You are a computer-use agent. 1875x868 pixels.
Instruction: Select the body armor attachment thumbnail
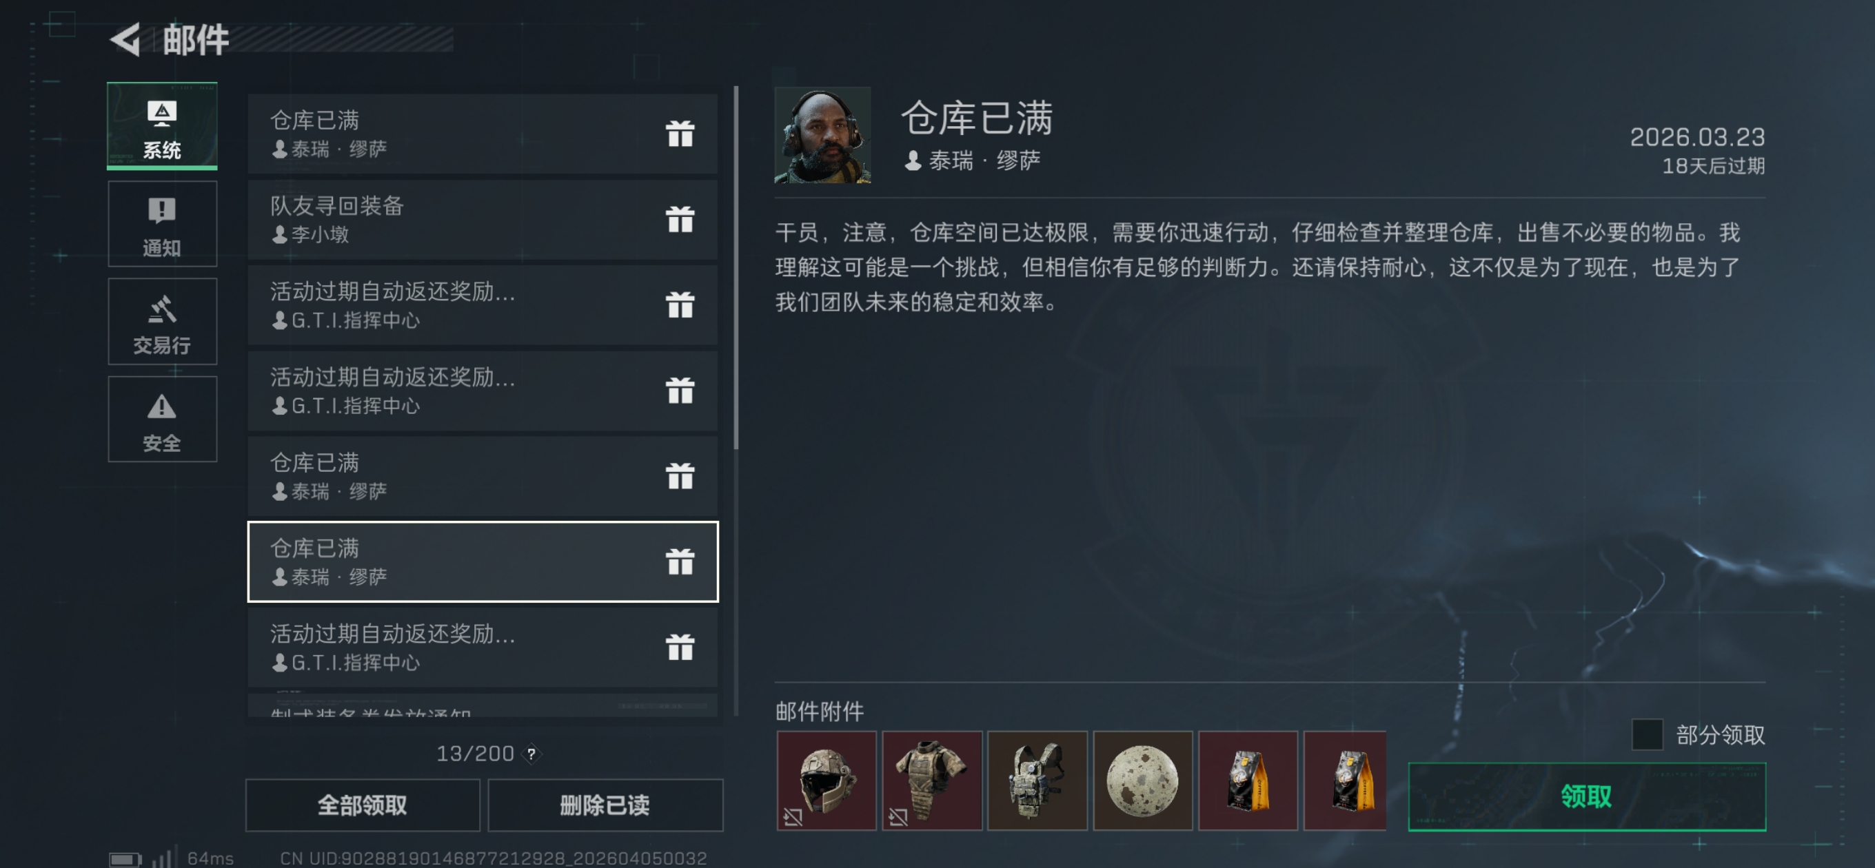click(932, 781)
